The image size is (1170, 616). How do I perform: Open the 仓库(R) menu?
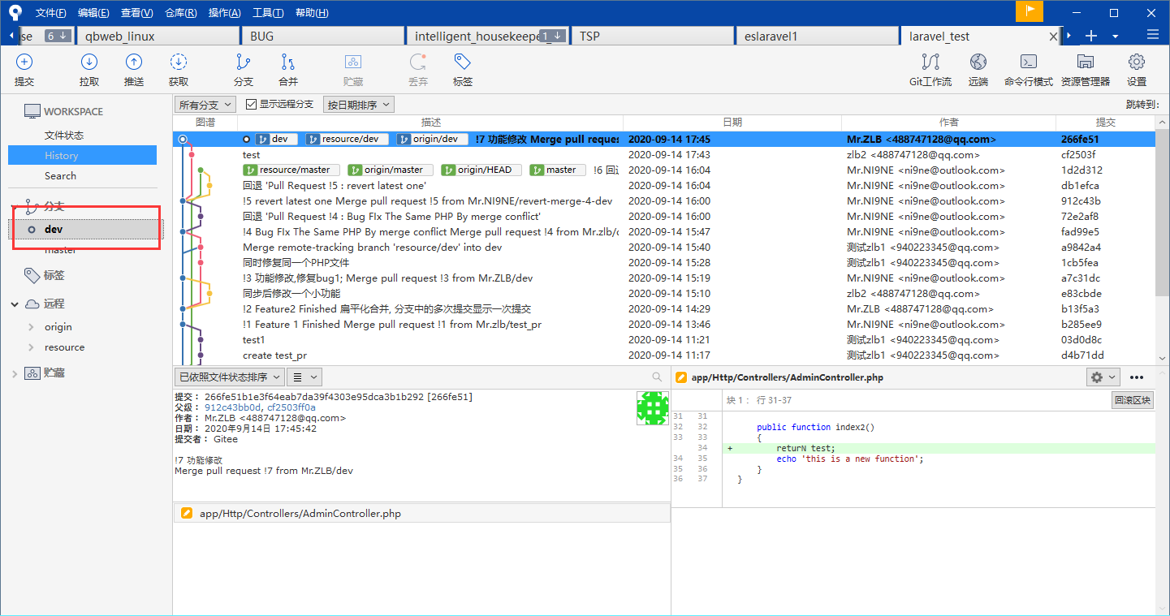pyautogui.click(x=180, y=13)
